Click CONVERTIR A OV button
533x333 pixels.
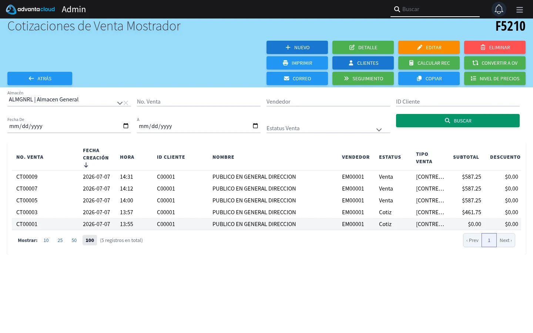pos(495,63)
